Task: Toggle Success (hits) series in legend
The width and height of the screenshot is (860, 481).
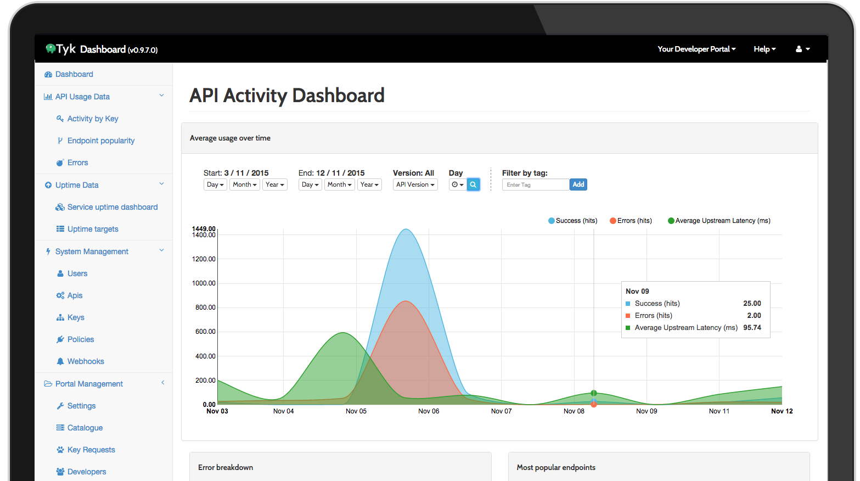Action: (572, 221)
